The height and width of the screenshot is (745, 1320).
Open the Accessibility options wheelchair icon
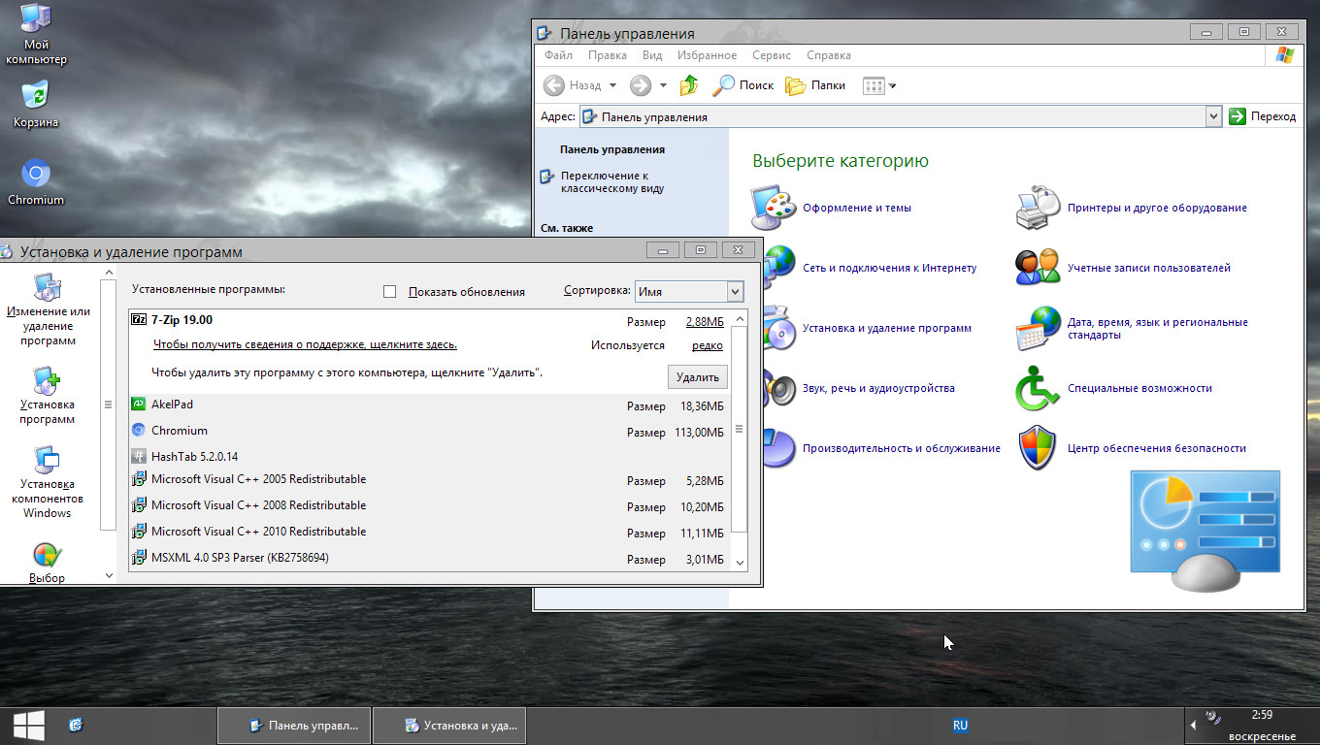tap(1037, 388)
